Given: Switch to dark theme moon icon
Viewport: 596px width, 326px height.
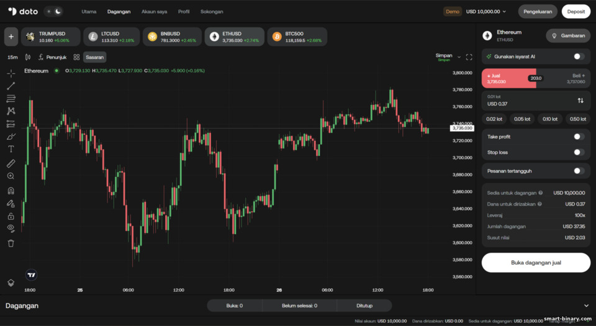Looking at the screenshot, I should (x=58, y=11).
